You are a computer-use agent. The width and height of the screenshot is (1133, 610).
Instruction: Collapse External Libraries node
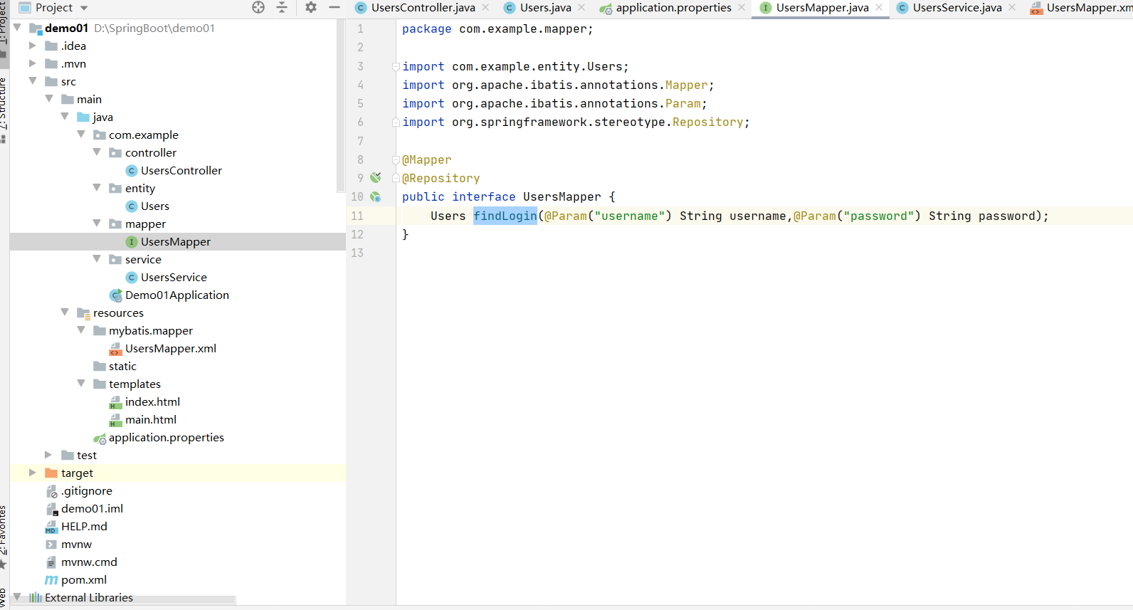point(17,597)
